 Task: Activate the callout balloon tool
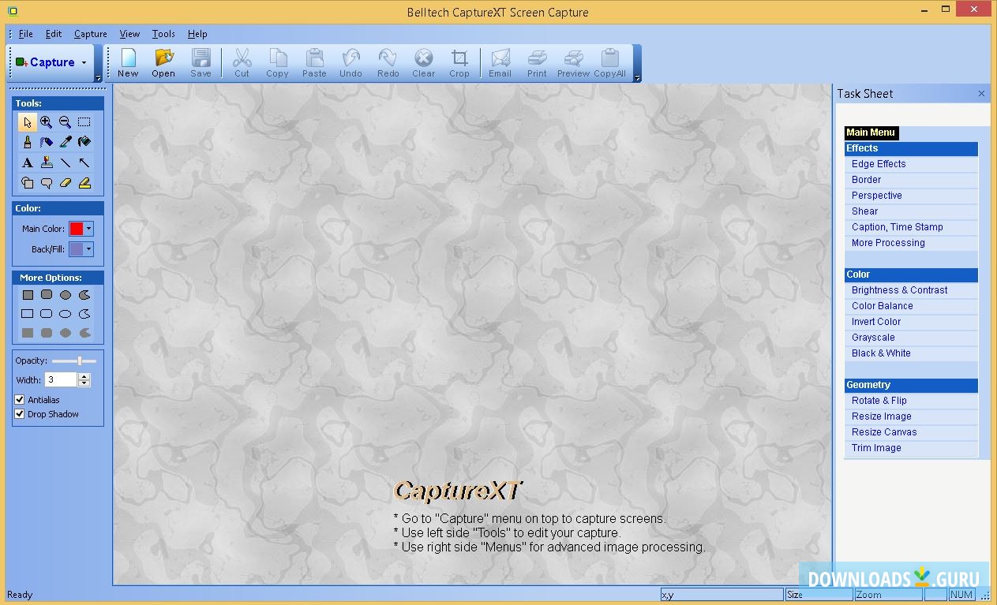click(x=47, y=183)
